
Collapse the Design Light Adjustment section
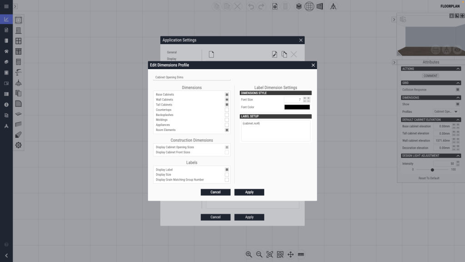click(x=458, y=156)
